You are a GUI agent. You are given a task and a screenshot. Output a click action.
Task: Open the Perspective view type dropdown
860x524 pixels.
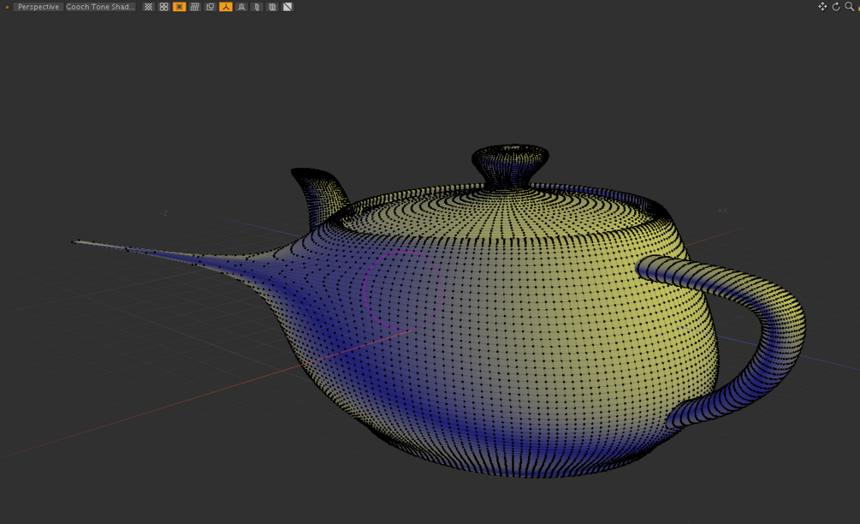(38, 7)
